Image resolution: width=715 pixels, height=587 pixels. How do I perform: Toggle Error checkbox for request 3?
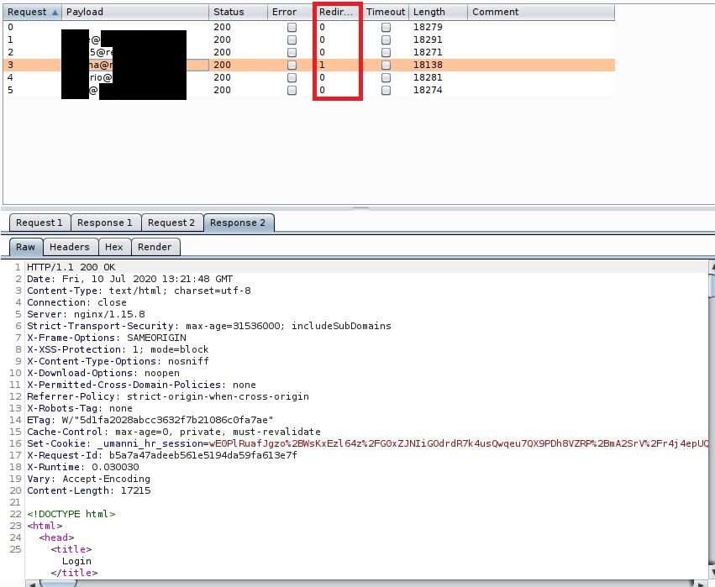[x=292, y=66]
